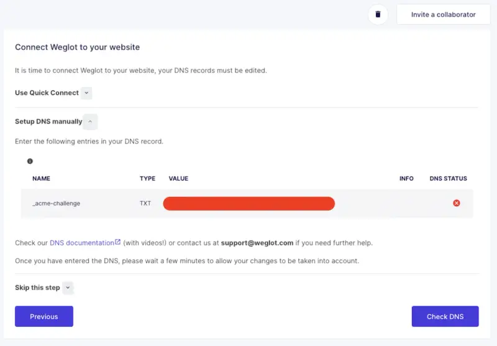Click the TXT type cell

[x=145, y=203]
